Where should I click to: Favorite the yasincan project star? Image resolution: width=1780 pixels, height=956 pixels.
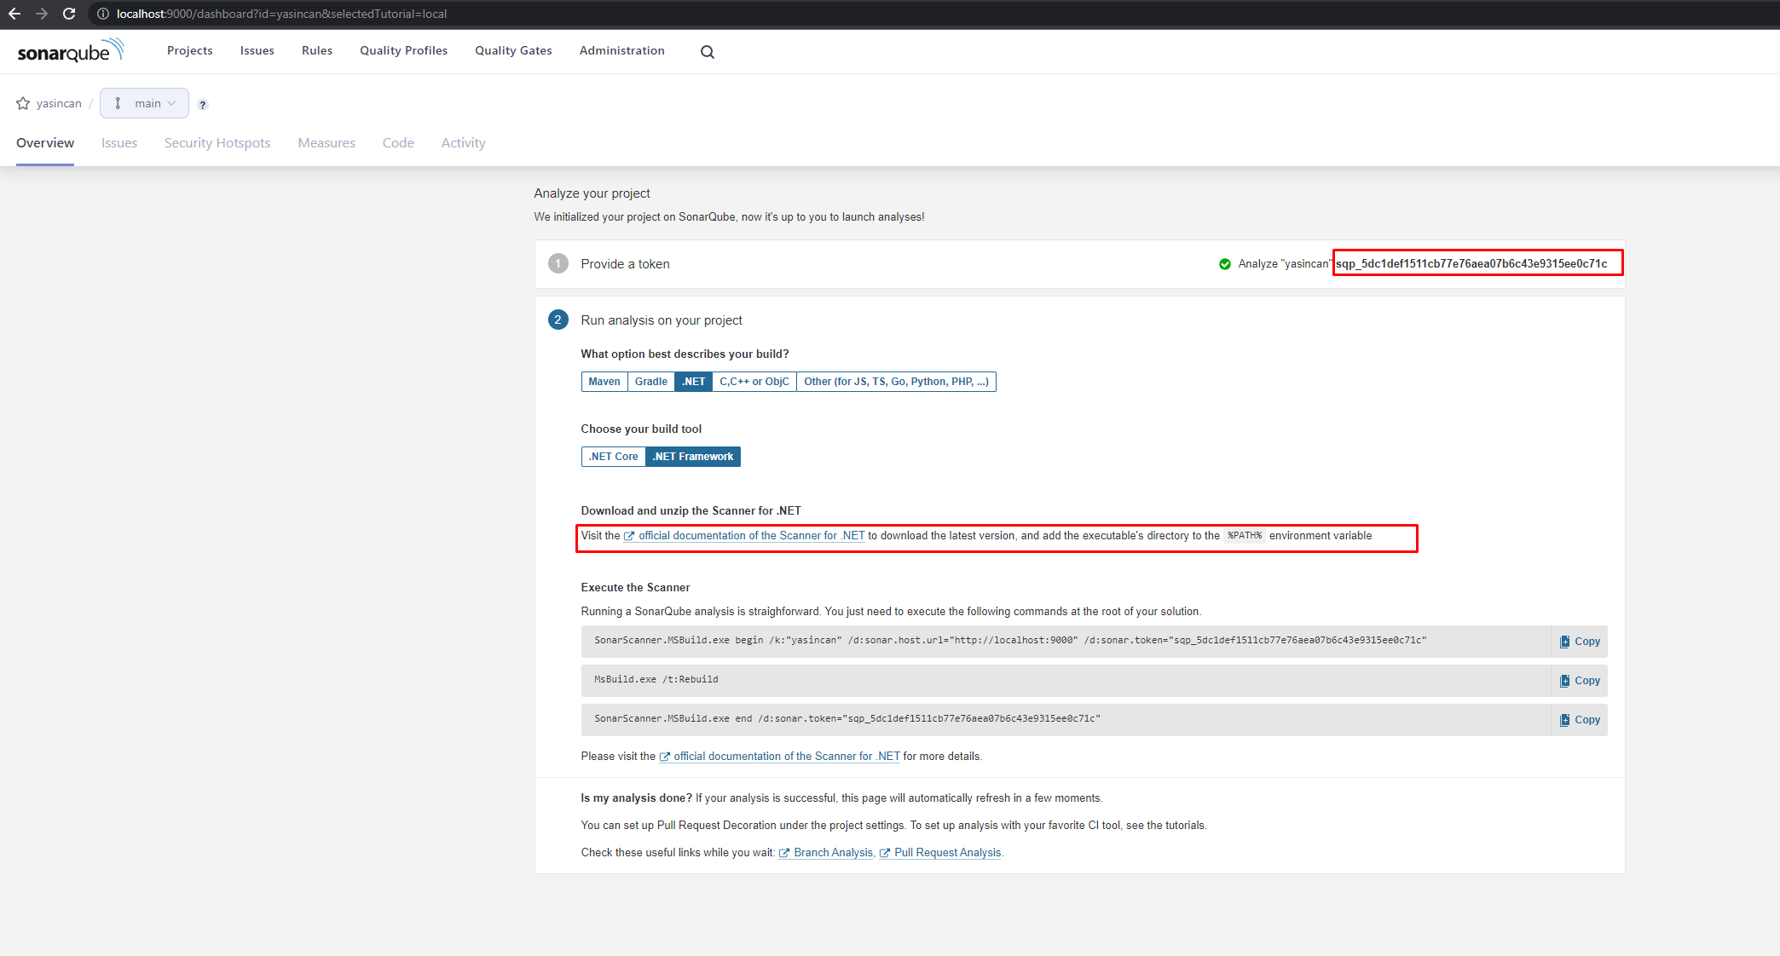point(23,103)
